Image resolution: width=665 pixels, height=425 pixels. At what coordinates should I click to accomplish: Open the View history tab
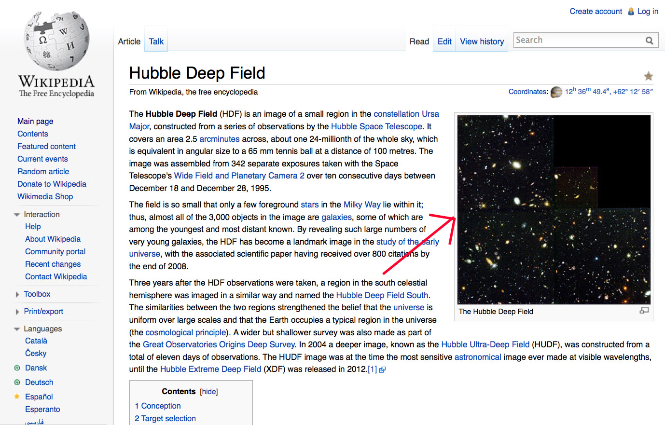482,41
